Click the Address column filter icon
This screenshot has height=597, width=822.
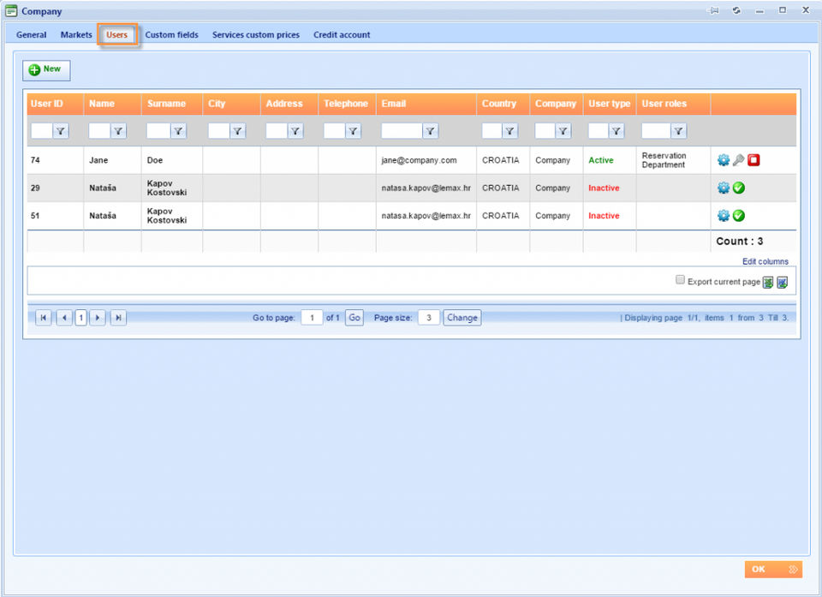click(295, 131)
